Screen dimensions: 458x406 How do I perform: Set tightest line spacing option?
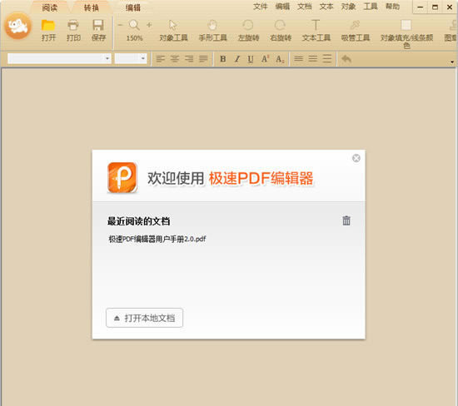coord(298,59)
